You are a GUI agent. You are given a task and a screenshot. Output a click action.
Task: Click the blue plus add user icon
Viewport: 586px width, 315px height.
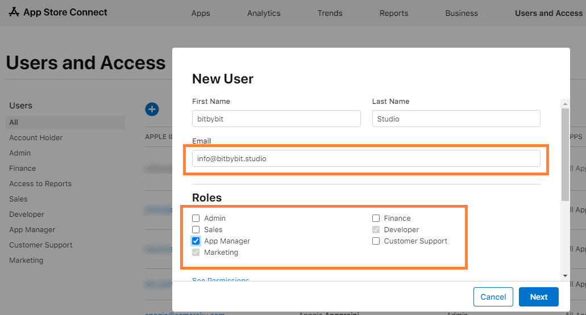(152, 110)
